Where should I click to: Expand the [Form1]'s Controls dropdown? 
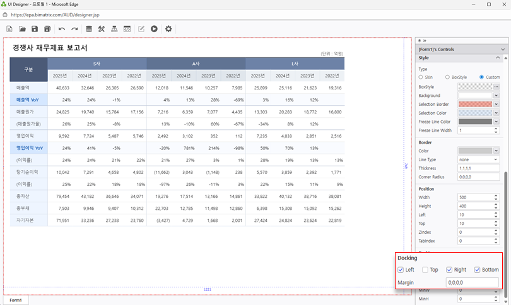click(x=502, y=49)
